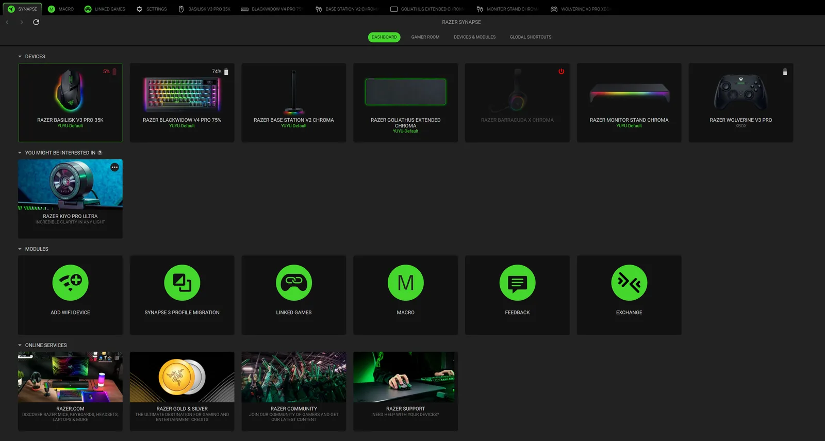Open the Macro module icon

point(406,283)
